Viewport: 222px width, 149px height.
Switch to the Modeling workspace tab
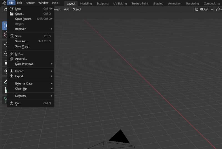pyautogui.click(x=86, y=4)
